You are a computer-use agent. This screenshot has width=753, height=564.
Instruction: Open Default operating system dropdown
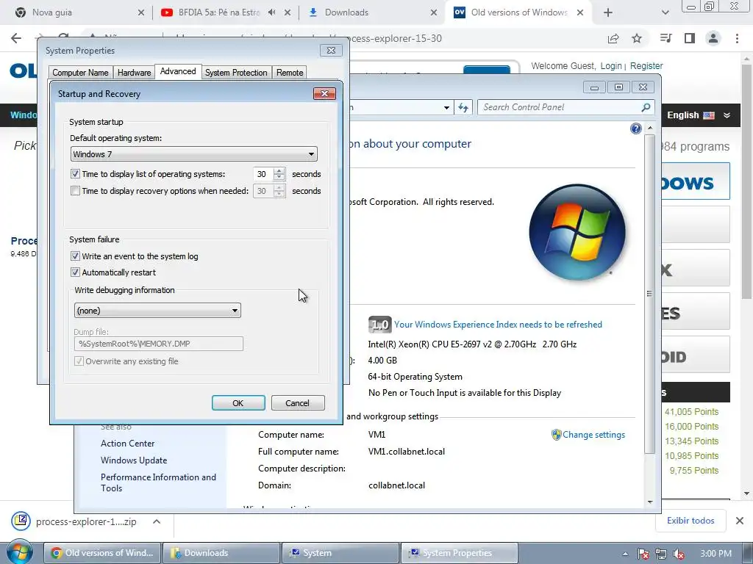[x=193, y=154]
